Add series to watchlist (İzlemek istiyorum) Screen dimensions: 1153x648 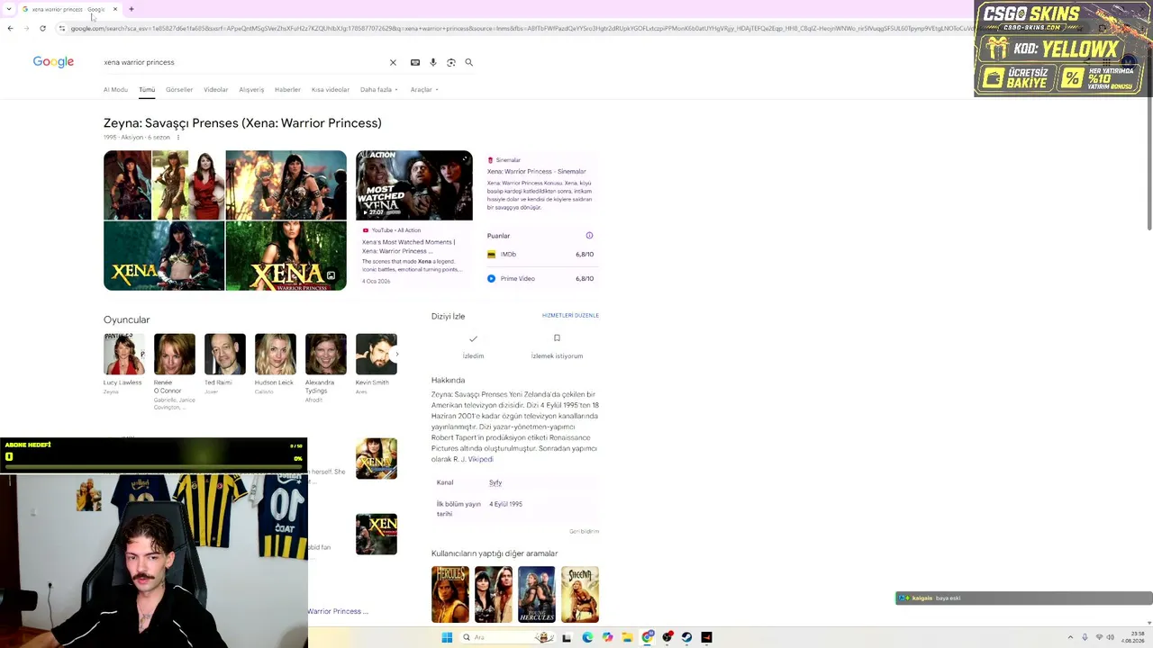(x=557, y=346)
